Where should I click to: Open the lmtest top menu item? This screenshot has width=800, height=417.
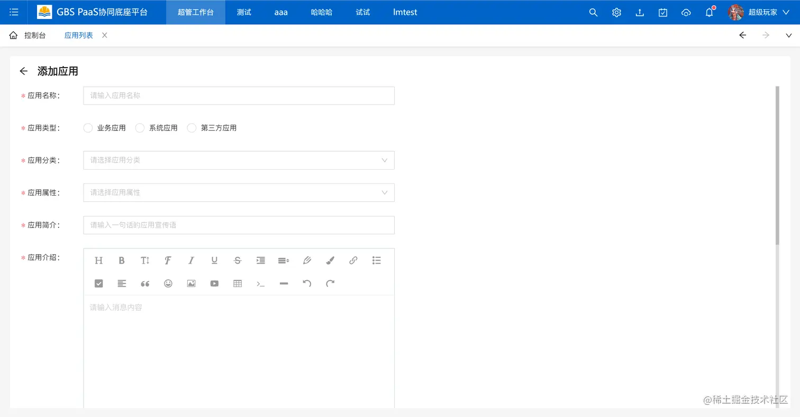click(x=405, y=12)
